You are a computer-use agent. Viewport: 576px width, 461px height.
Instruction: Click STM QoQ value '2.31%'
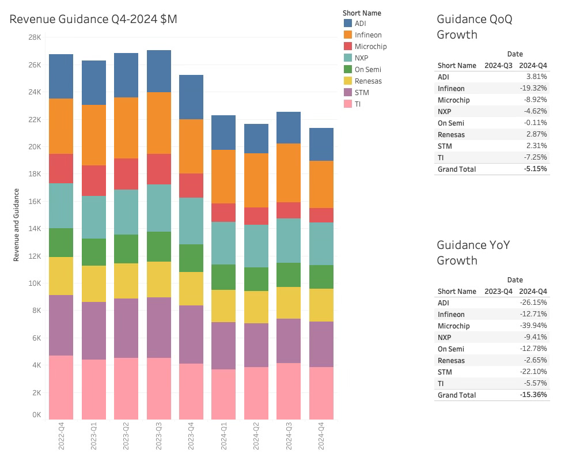tap(537, 146)
